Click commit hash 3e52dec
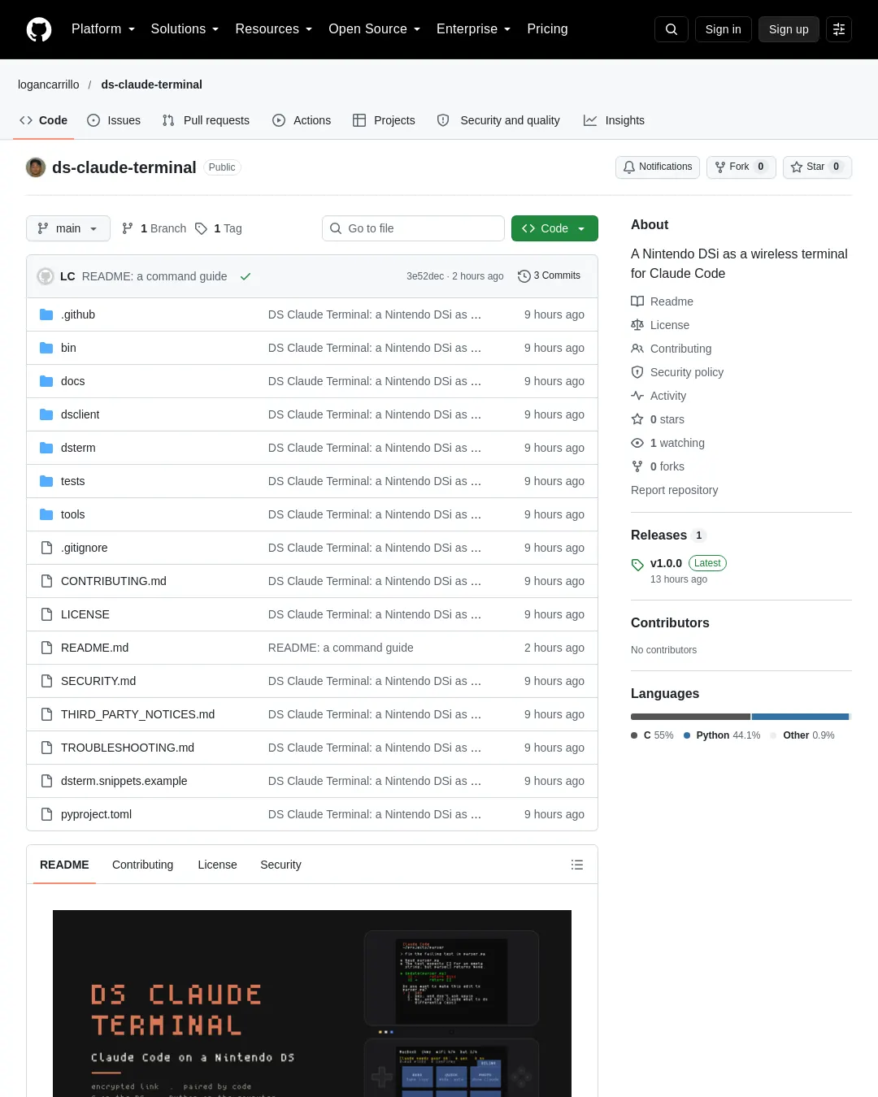 (x=425, y=276)
